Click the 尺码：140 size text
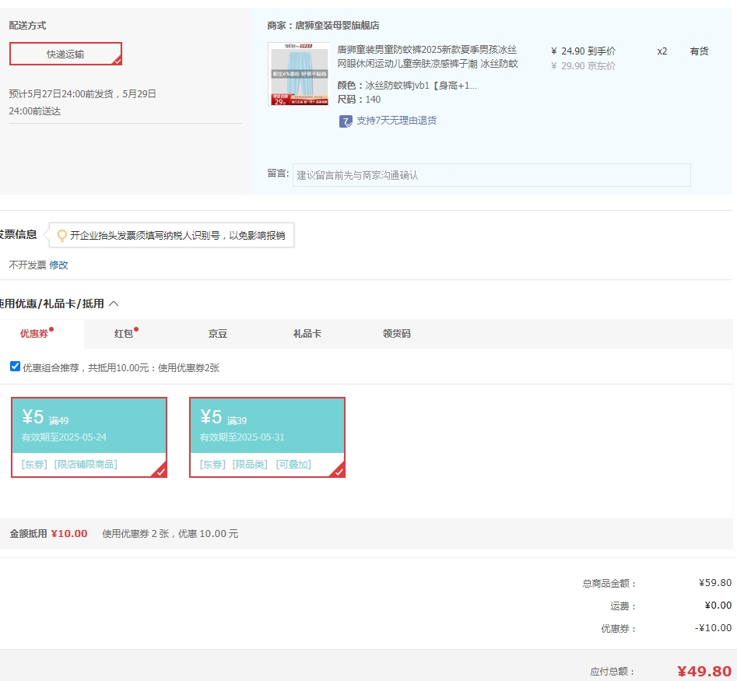The image size is (737, 681). [x=359, y=100]
